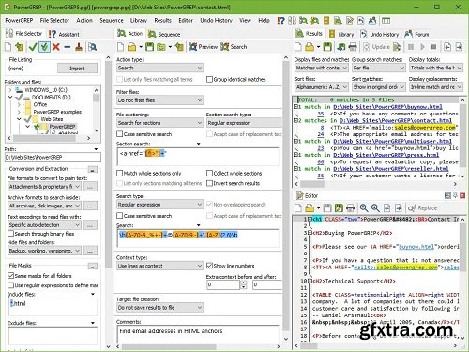Click the print results icon

click(353, 47)
